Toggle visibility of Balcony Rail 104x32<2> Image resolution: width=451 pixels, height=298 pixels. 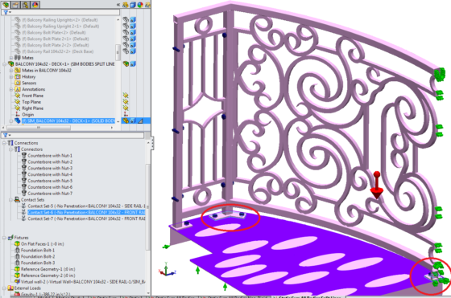click(x=126, y=51)
